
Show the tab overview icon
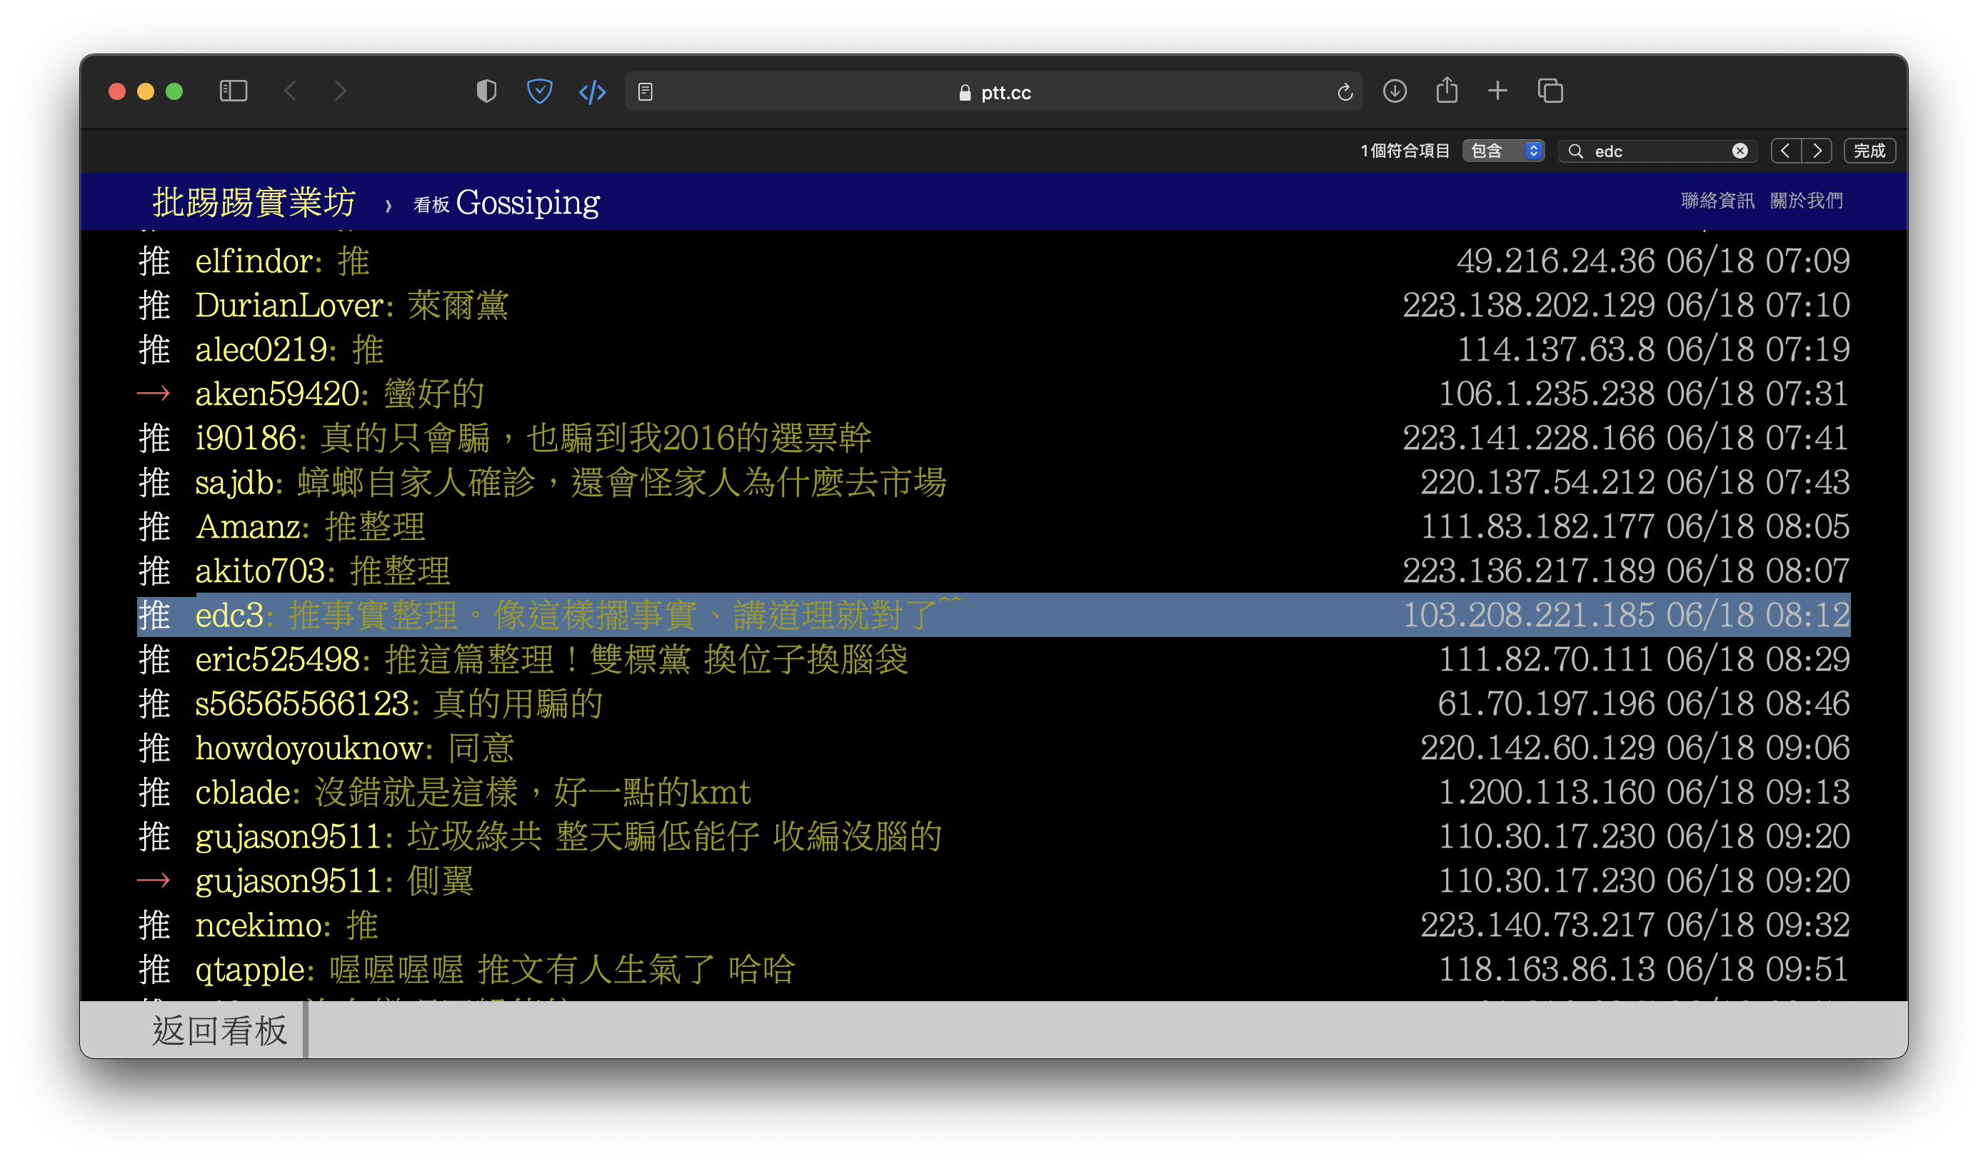1550,91
